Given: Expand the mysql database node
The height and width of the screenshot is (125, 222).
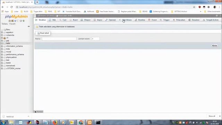Looking at the screenshot, I should pyautogui.click(x=2, y=52).
